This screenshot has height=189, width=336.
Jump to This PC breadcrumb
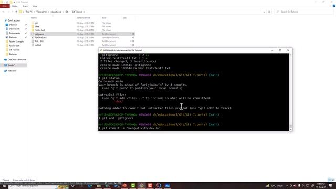[29, 12]
